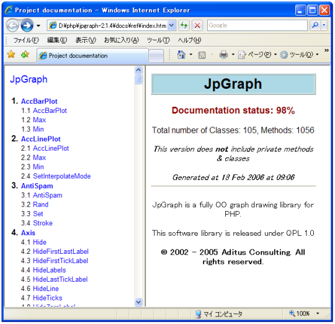Open the SetInterpolateMode link
Screen dimensions: 335x324
coord(62,176)
